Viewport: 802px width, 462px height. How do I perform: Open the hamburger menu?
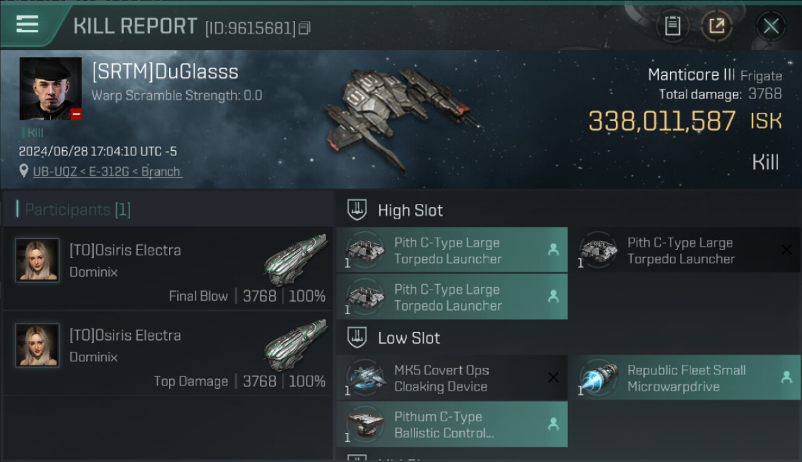coord(27,25)
